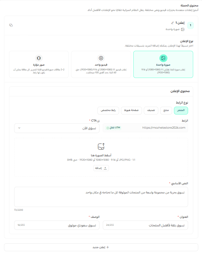Image resolution: width=202 pixels, height=254 pixels.
Task: Select صفحة هبوط link type option
Action: [x=132, y=110]
